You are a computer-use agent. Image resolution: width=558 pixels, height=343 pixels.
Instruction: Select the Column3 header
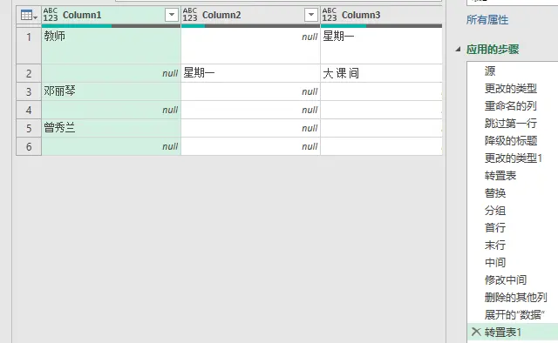(x=382, y=16)
